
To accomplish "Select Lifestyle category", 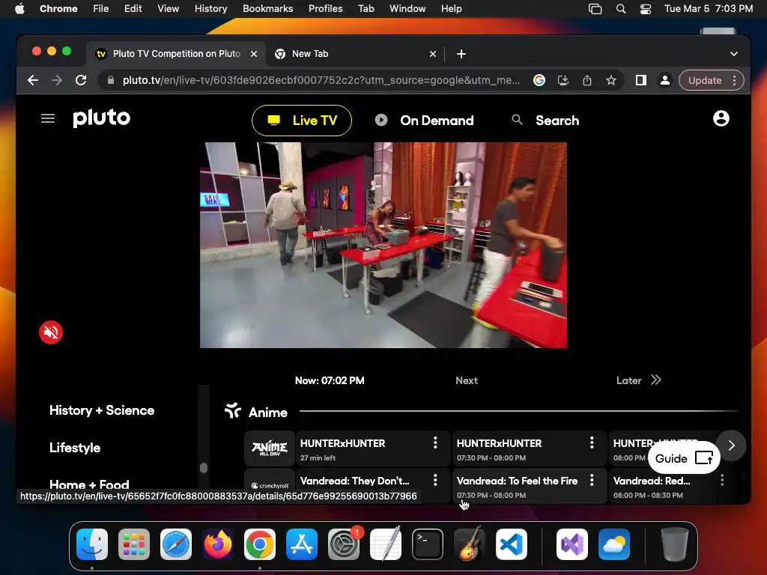I will [x=75, y=448].
